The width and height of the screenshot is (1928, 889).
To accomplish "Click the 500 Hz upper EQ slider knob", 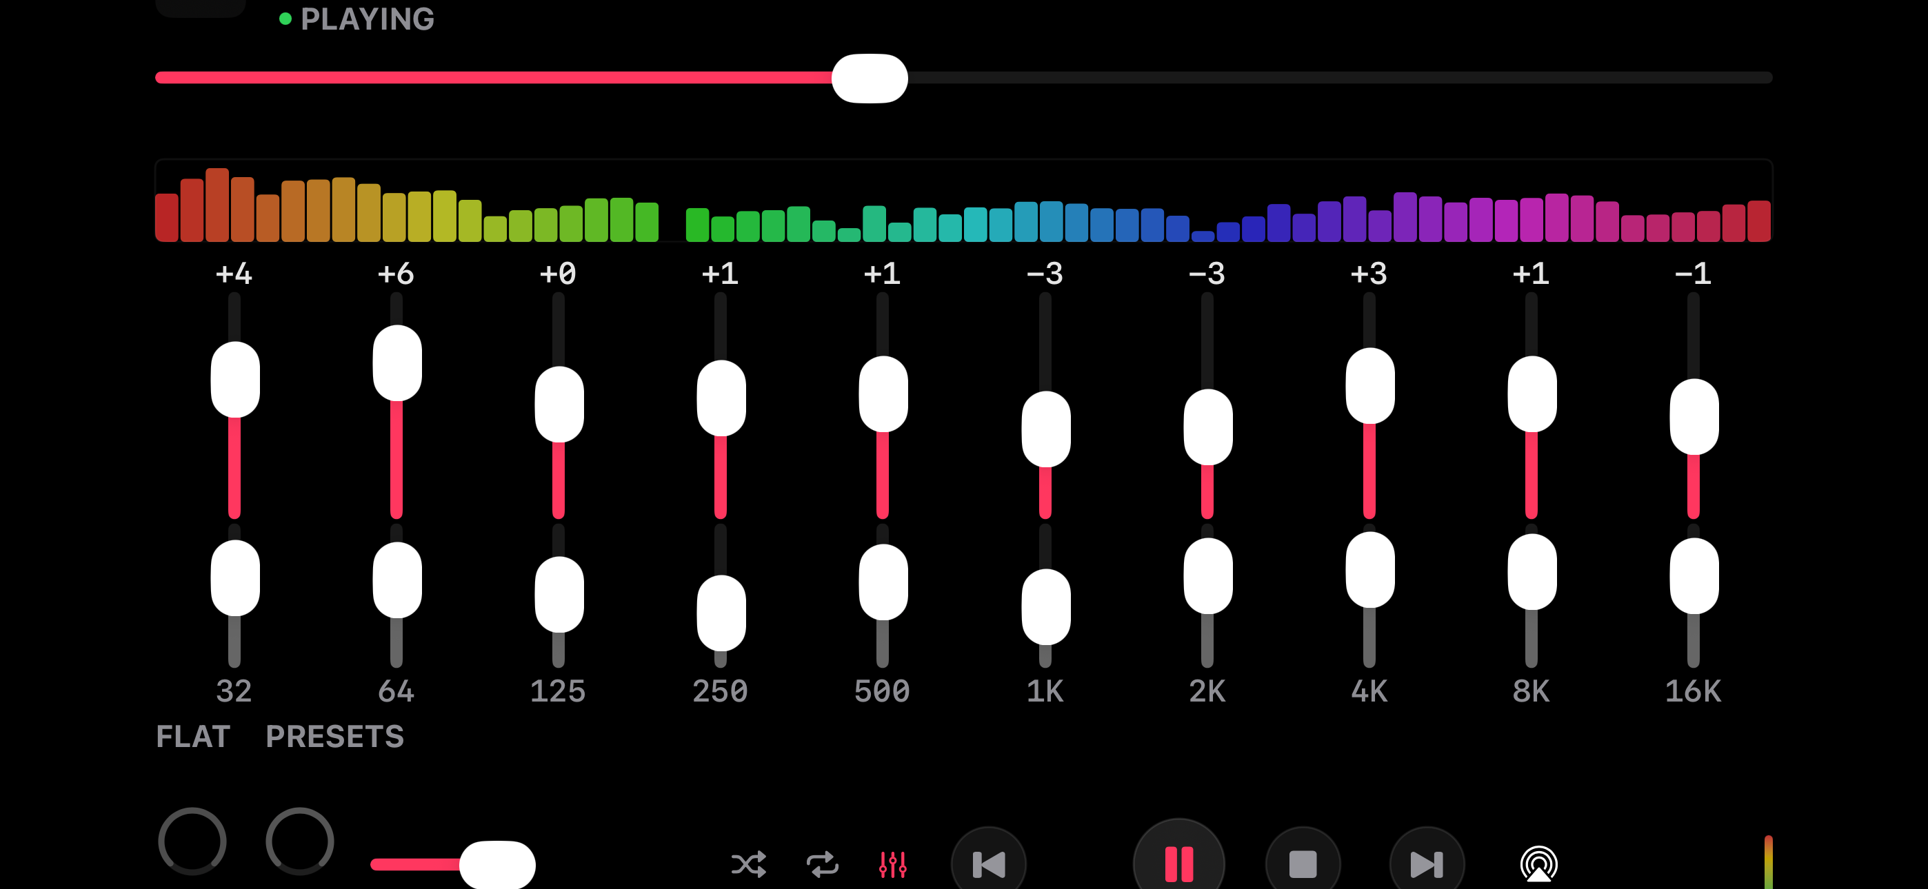I will pos(883,394).
